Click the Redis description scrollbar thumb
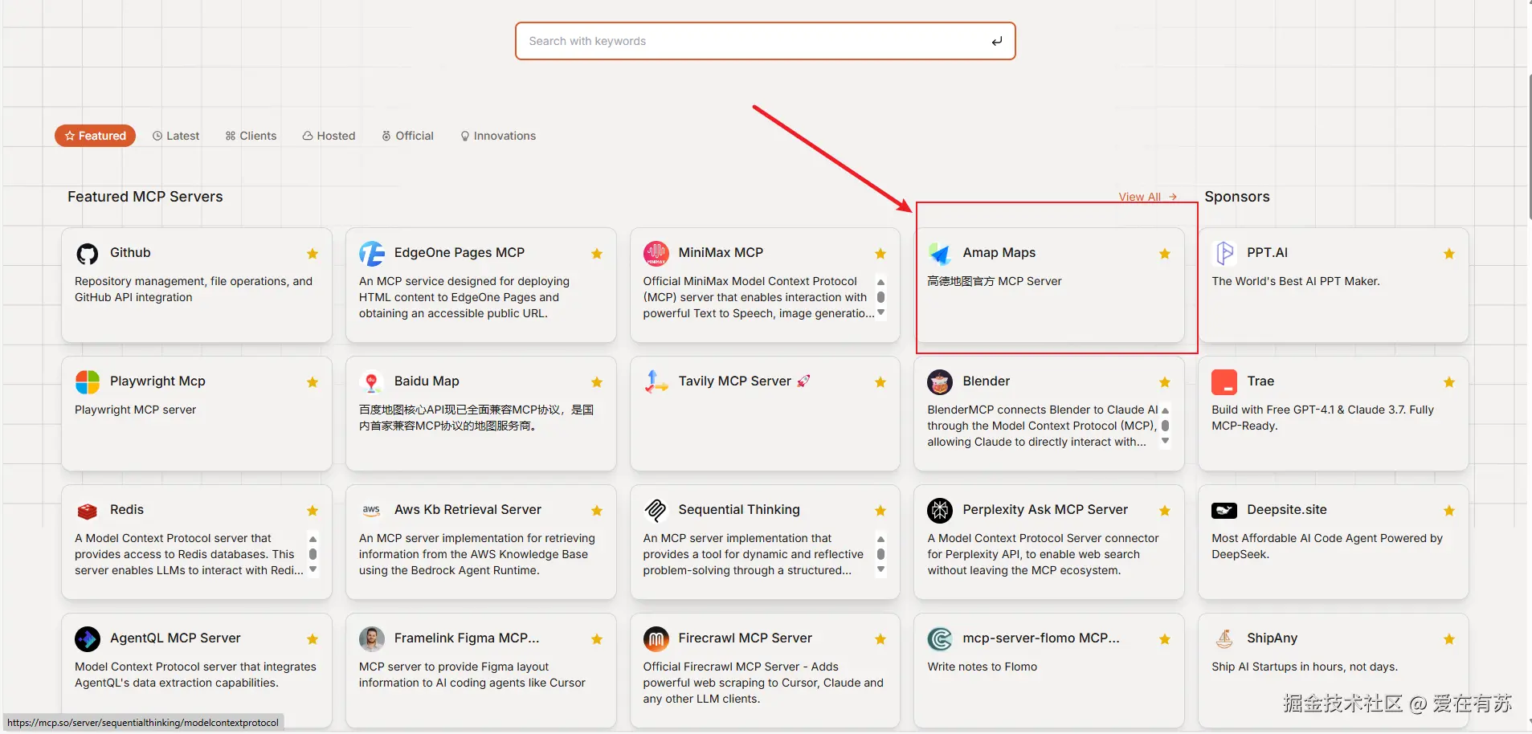The height and width of the screenshot is (734, 1532). tap(313, 554)
